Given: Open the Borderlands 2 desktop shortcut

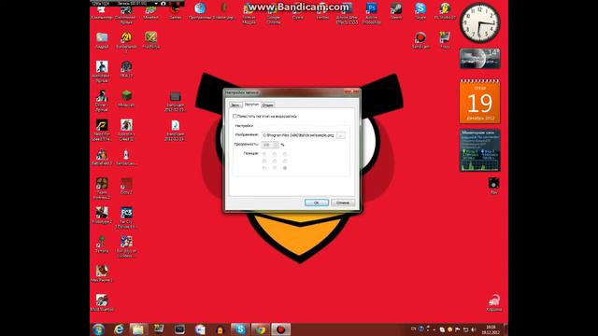Looking at the screenshot, I should [x=126, y=41].
